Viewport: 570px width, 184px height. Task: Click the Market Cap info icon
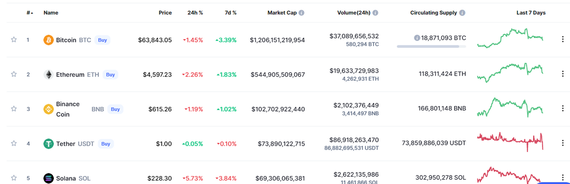pos(301,13)
